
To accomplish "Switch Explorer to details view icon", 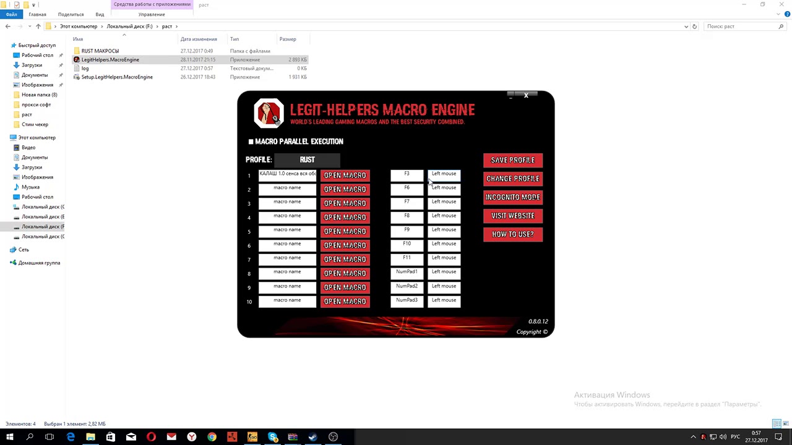I will tap(777, 424).
